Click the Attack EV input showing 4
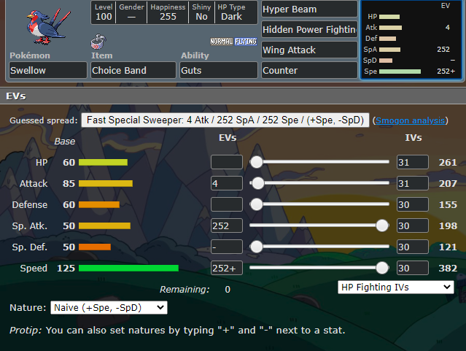 (227, 183)
